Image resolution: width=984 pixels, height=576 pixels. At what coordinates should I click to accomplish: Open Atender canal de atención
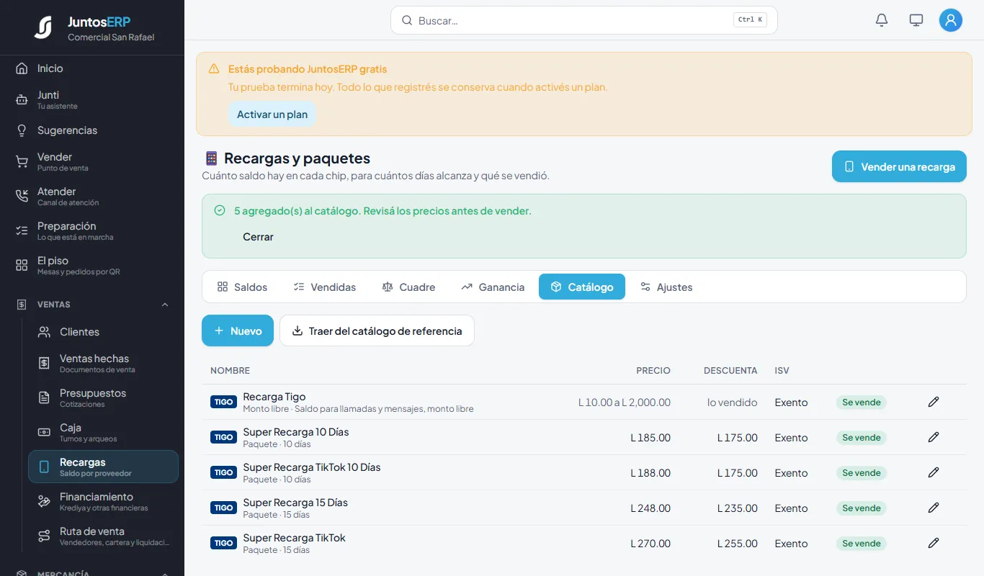pos(92,196)
